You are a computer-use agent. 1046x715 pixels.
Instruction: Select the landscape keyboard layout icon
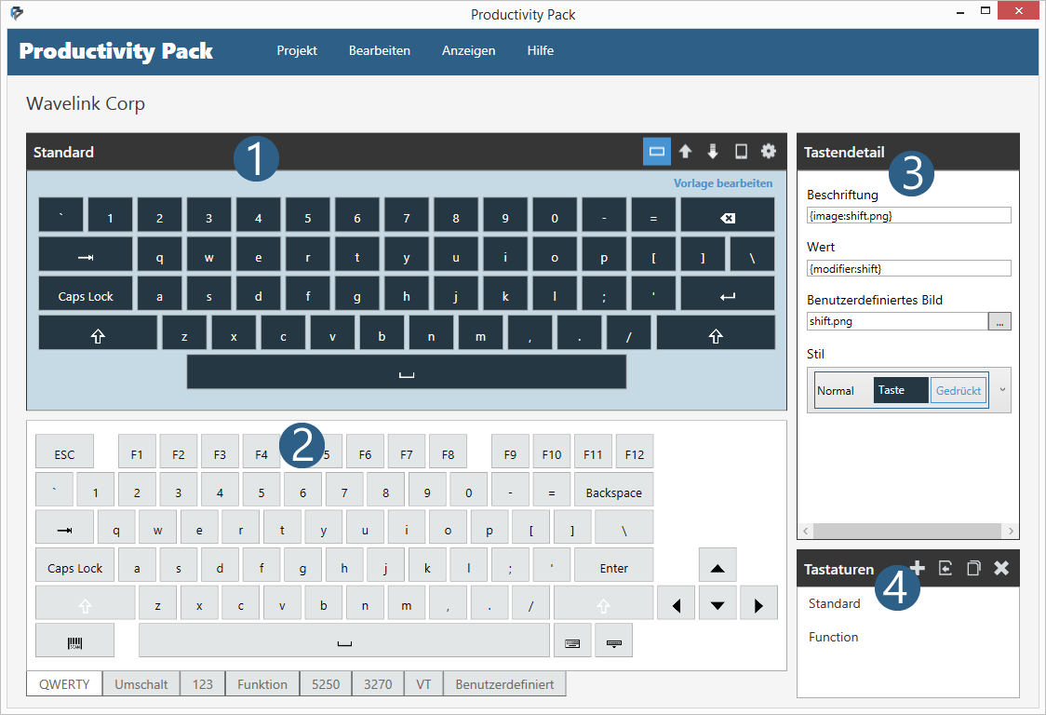[x=656, y=152]
